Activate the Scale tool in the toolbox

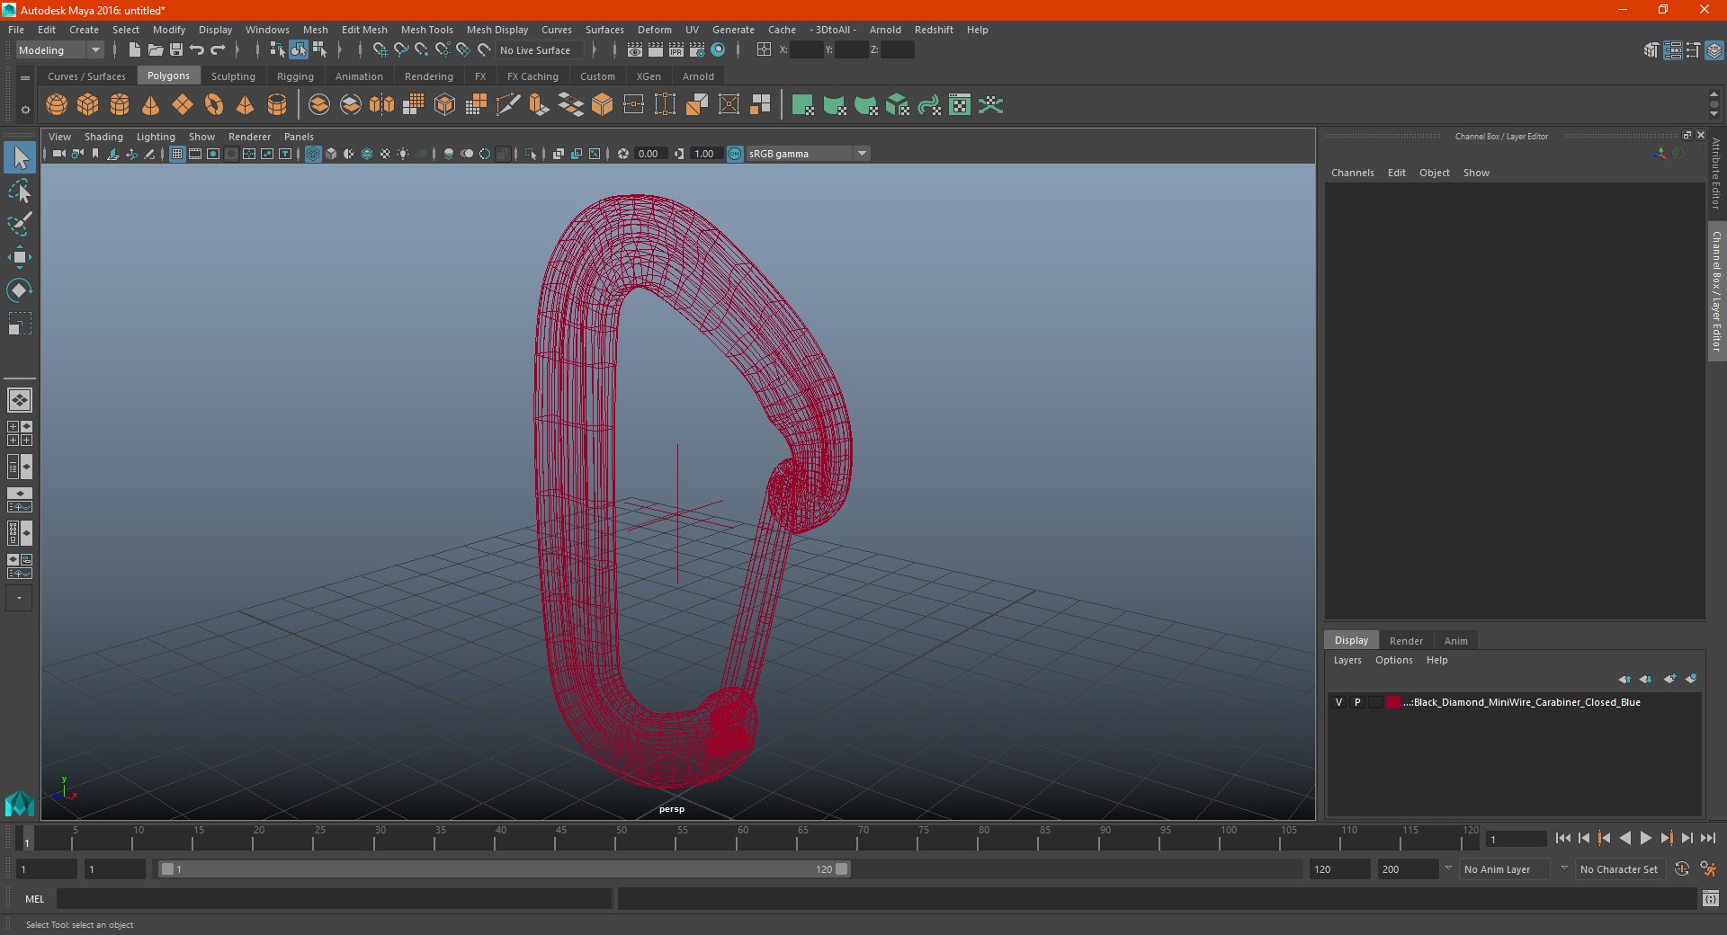19,324
